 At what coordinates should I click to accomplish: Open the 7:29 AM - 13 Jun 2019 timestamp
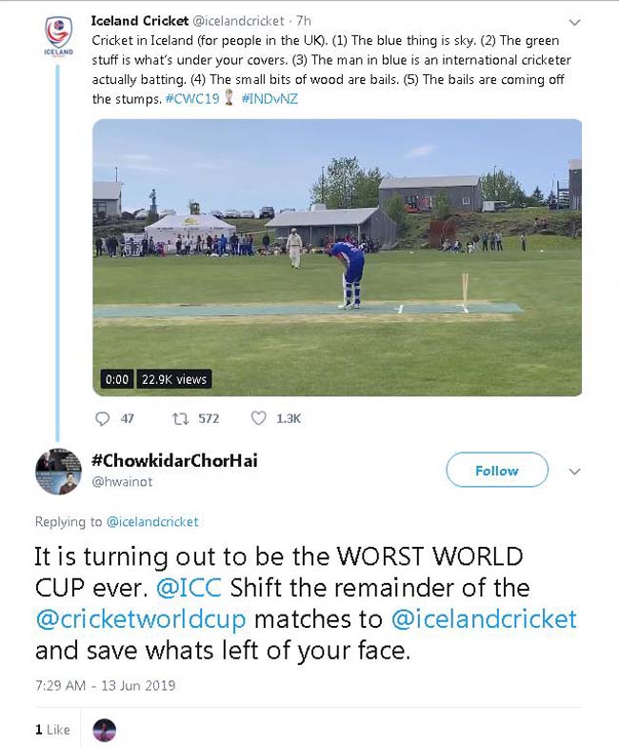(x=105, y=685)
